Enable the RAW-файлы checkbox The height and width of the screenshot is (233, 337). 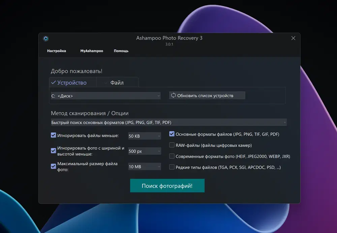(x=172, y=145)
